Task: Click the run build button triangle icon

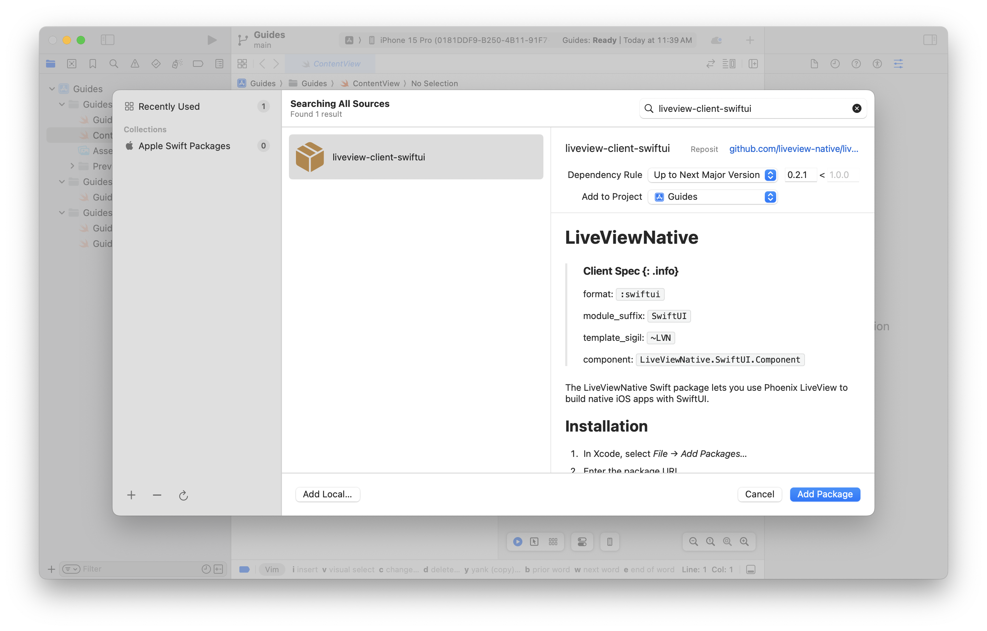Action: coord(212,40)
